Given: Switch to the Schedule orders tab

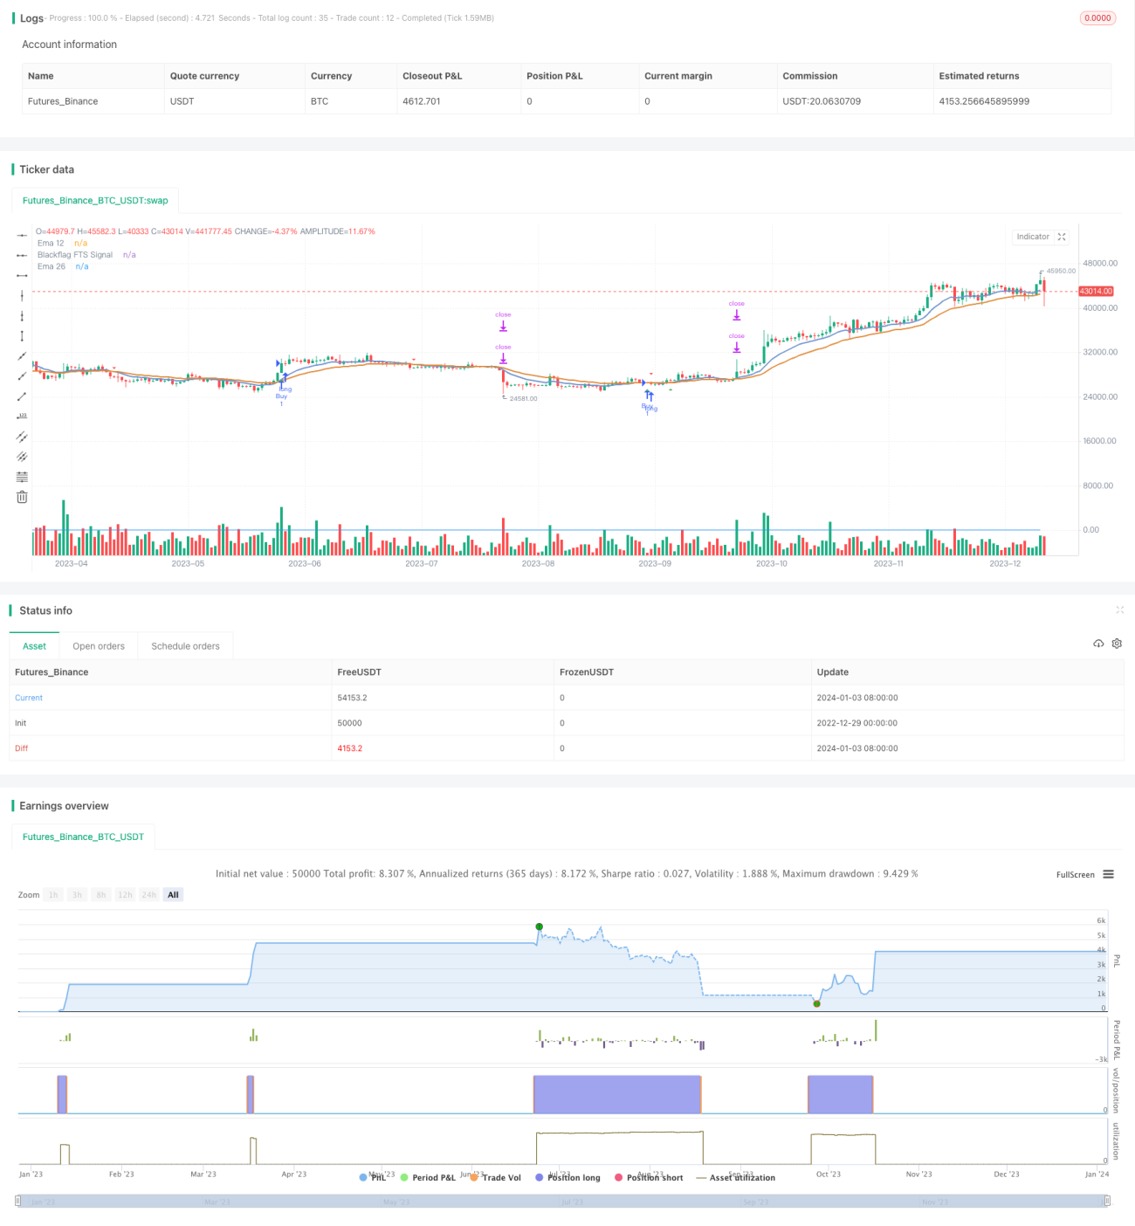Looking at the screenshot, I should [x=185, y=646].
